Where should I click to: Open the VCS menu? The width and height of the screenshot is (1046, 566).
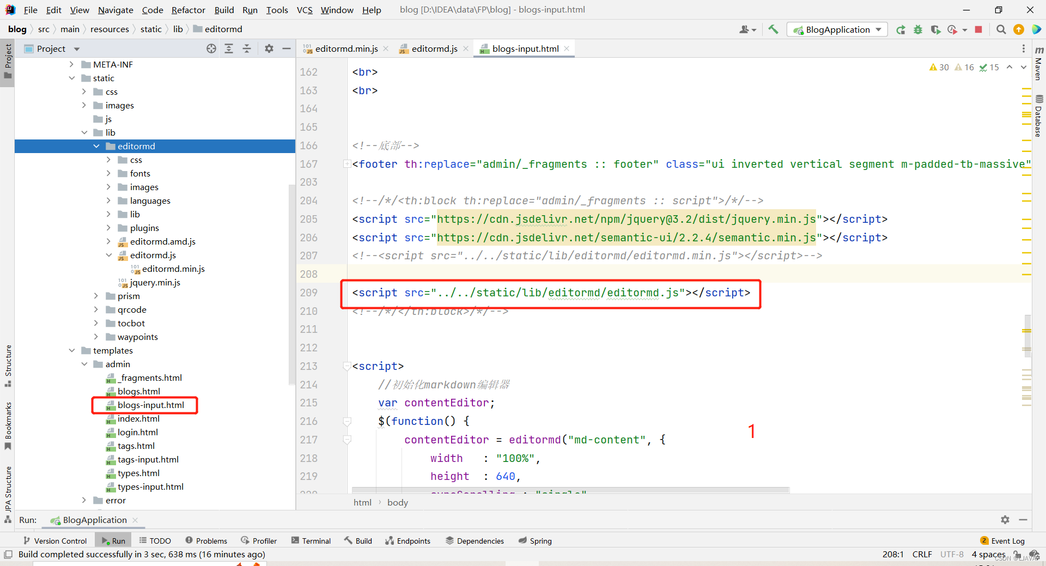coord(304,10)
